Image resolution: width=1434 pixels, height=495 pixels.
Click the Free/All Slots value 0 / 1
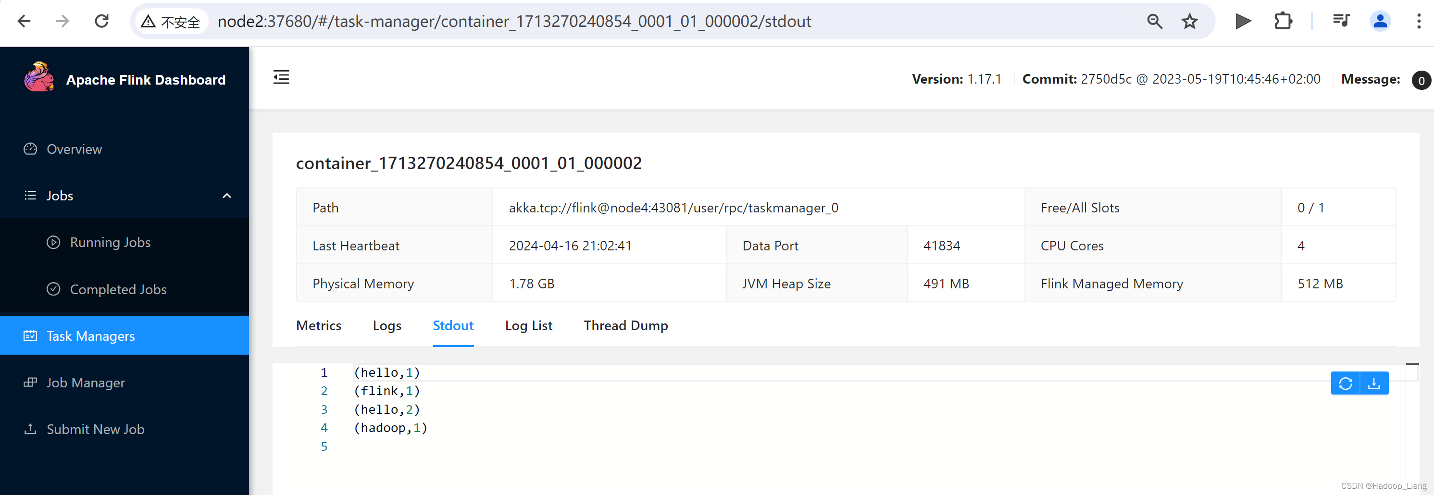click(x=1310, y=208)
